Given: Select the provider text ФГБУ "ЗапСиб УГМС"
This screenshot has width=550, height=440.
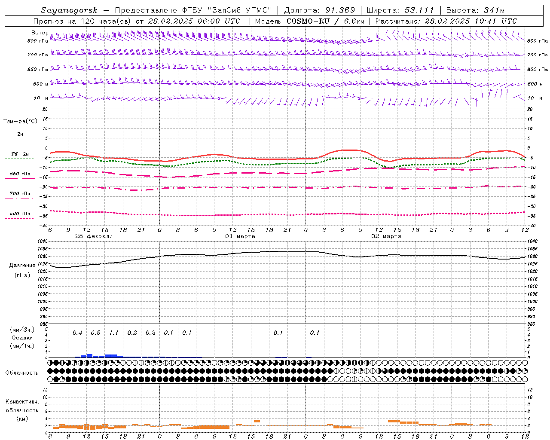Looking at the screenshot, I should (227, 10).
